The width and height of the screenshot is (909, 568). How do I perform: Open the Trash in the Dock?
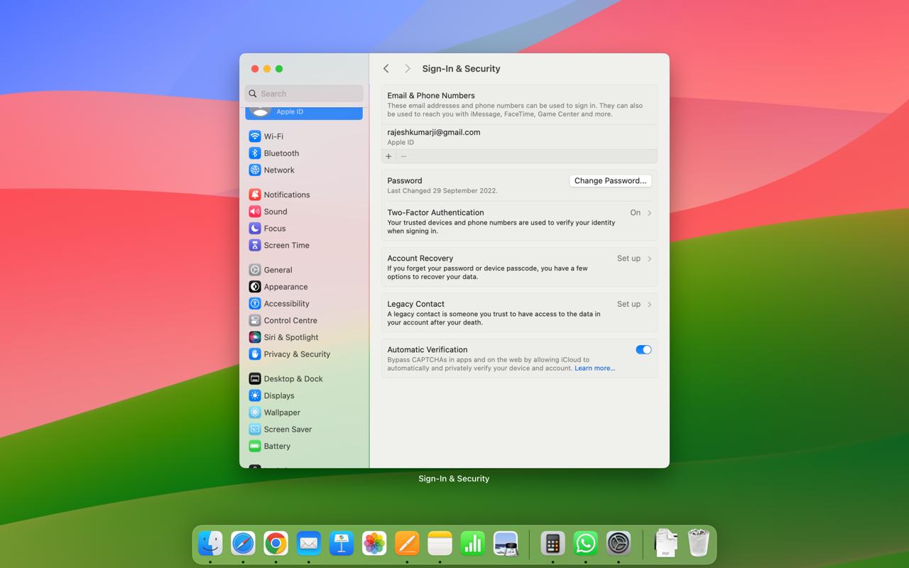(698, 544)
